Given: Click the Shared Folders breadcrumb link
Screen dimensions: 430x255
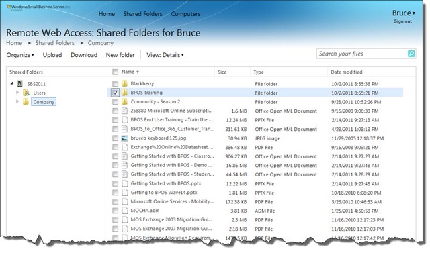Looking at the screenshot, I should (x=55, y=43).
